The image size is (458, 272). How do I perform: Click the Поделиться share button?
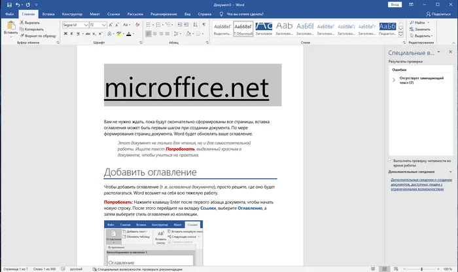point(438,14)
